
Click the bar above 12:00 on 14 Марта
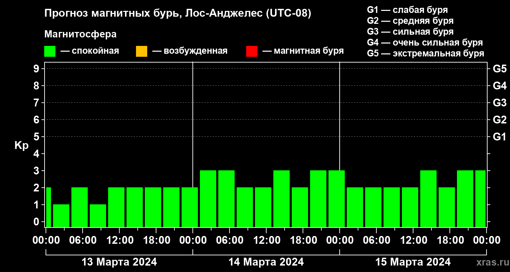tap(263, 207)
